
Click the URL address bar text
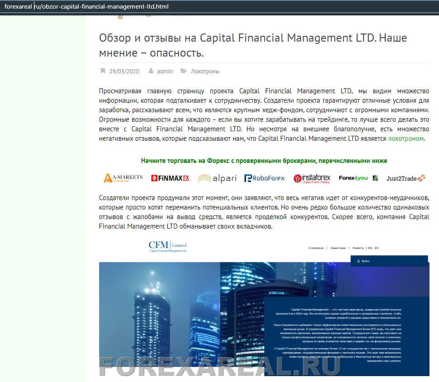pos(86,6)
